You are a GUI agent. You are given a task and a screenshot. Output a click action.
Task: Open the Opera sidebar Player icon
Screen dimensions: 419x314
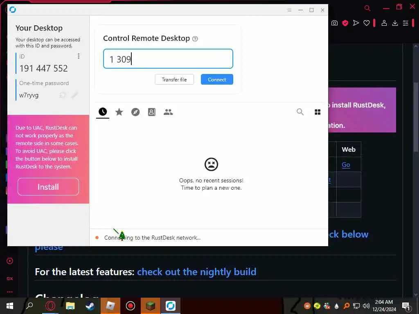(10, 261)
